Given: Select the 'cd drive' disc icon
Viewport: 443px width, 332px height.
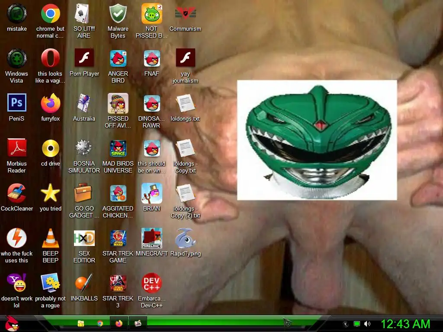Looking at the screenshot, I should point(50,148).
